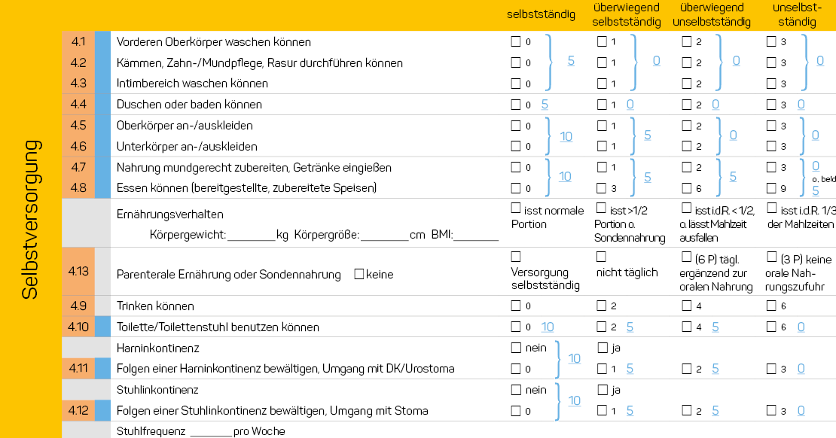Check box 3 for Duschen oder baden können
The image size is (836, 438).
[771, 105]
